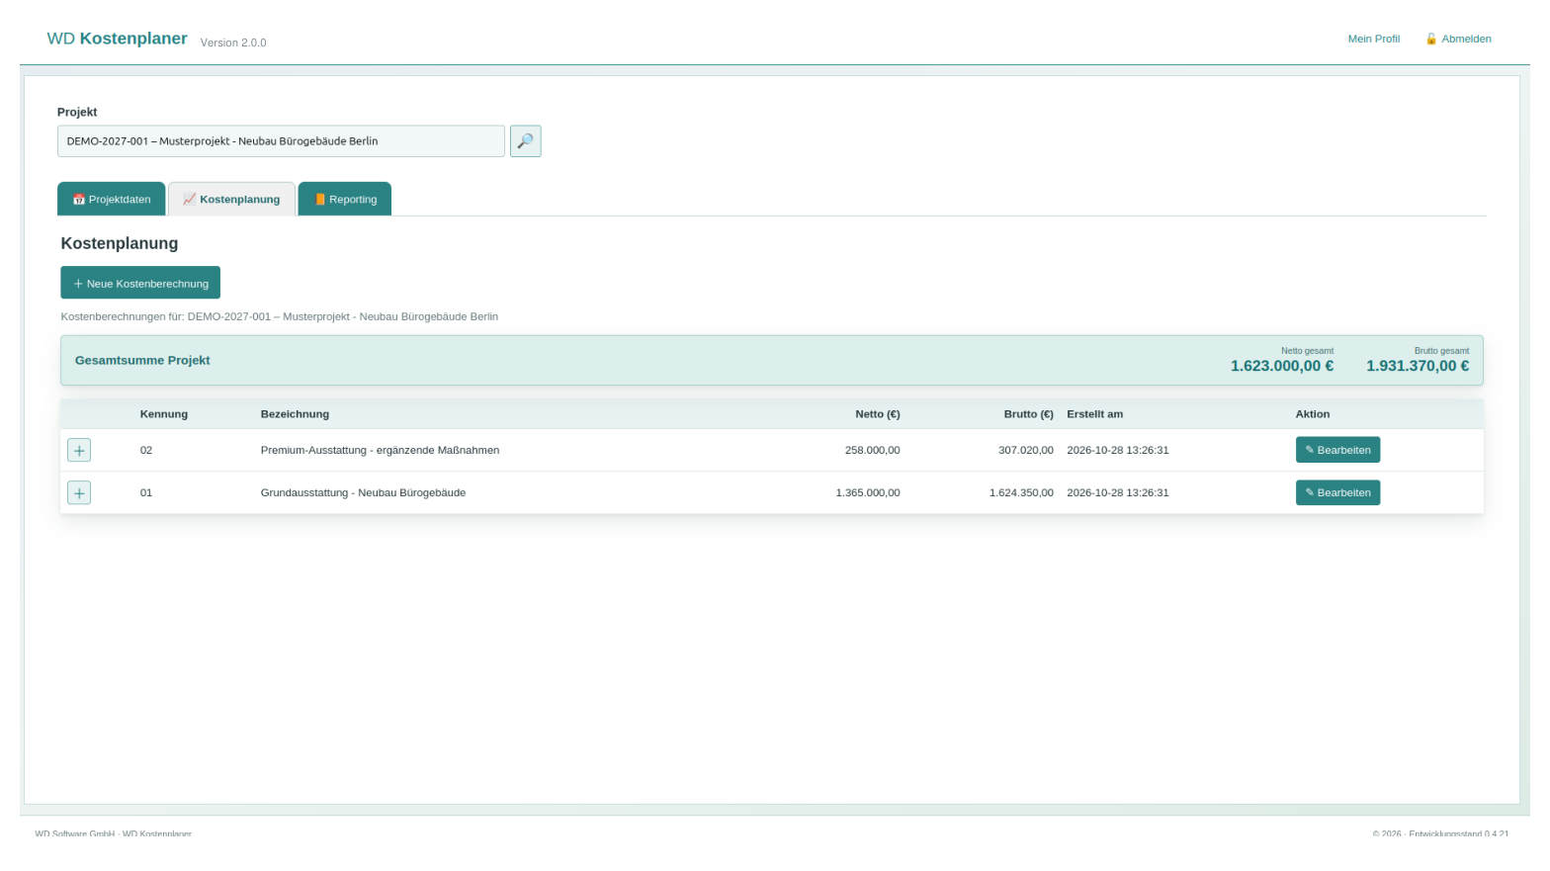Viewport: 1550px width, 871px height.
Task: Expand row 01 Grundausstattung with plus
Action: pos(79,493)
